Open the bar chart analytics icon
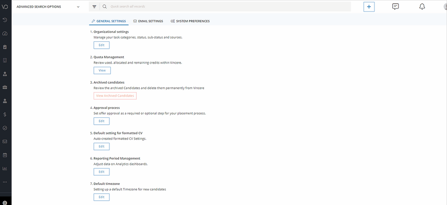 pos(5,168)
